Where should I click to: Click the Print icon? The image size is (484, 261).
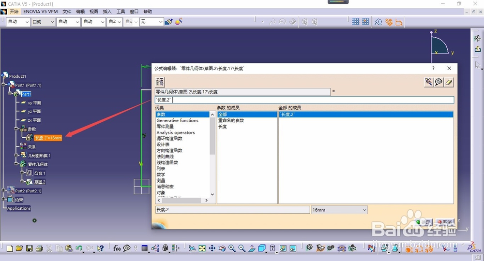[x=39, y=248]
